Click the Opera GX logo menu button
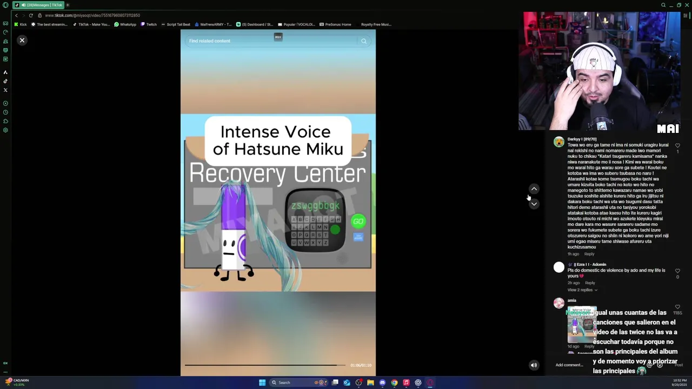This screenshot has height=389, width=692. click(x=5, y=5)
